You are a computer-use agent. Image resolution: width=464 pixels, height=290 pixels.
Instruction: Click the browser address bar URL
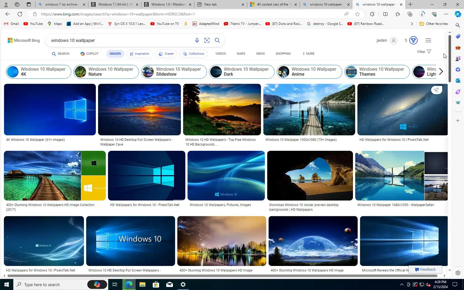point(118,14)
